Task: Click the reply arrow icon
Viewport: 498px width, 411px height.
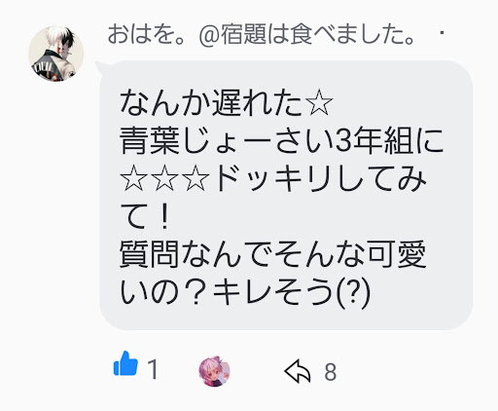Action: click(x=298, y=371)
